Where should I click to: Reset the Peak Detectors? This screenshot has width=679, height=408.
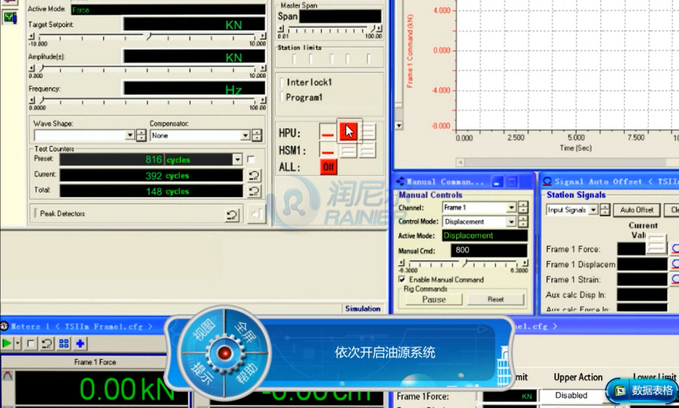click(x=232, y=214)
